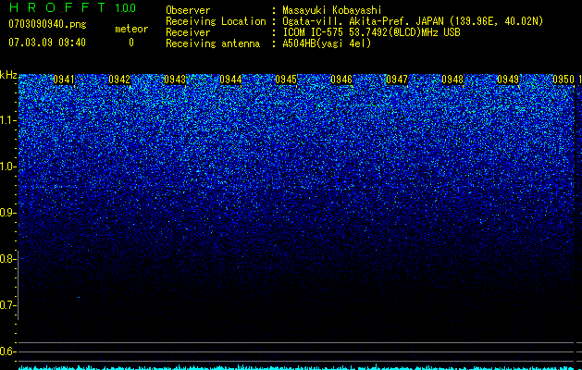Click the 0.7 kHz axis label
This screenshot has height=370, width=582.
pos(8,305)
